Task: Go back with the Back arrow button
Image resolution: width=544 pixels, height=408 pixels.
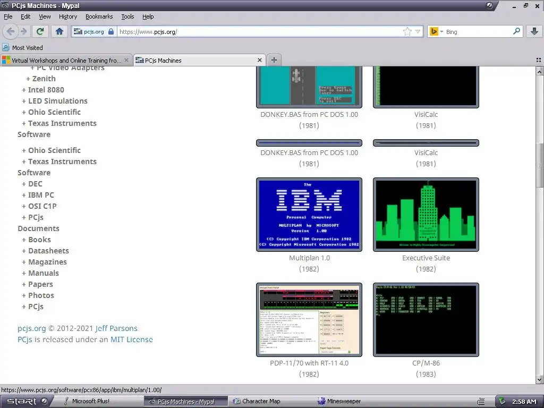Action: (x=11, y=31)
